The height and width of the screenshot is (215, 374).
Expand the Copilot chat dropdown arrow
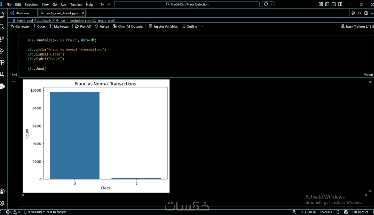(x=272, y=4)
